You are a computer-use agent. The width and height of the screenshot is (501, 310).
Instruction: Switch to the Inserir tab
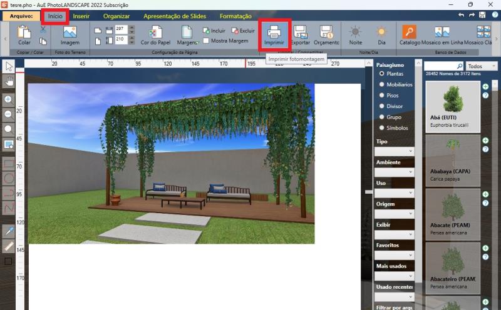pos(81,16)
